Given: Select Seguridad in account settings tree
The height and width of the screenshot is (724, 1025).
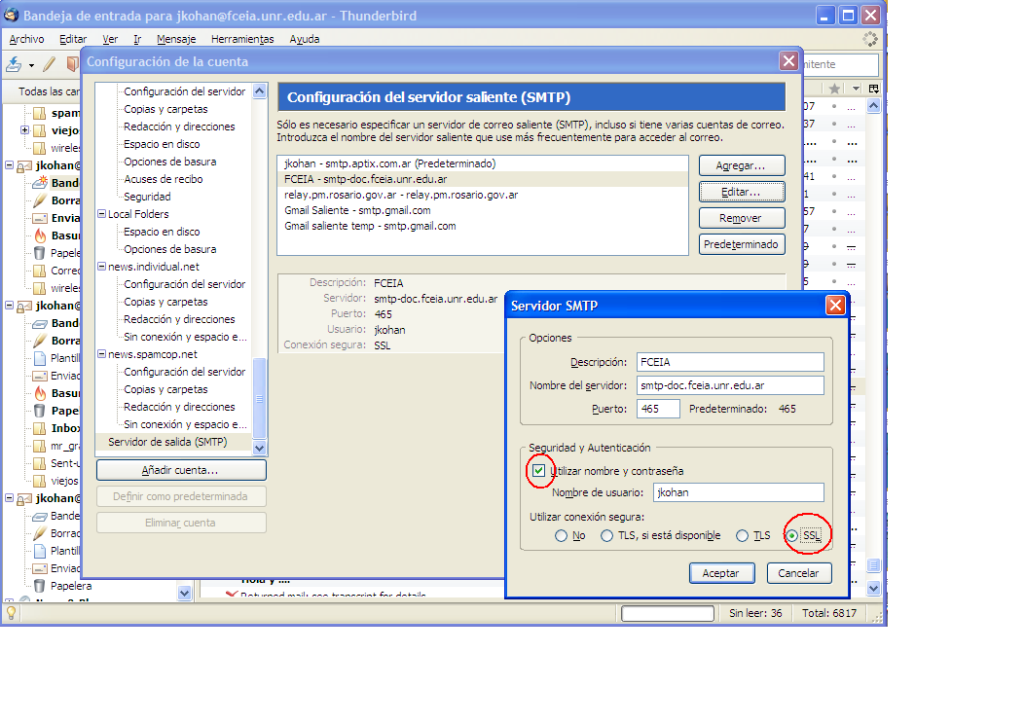Looking at the screenshot, I should (147, 197).
